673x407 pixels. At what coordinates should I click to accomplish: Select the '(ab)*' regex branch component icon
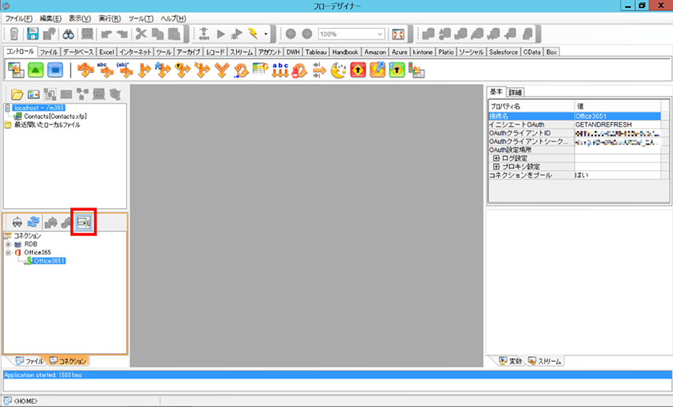tap(124, 70)
